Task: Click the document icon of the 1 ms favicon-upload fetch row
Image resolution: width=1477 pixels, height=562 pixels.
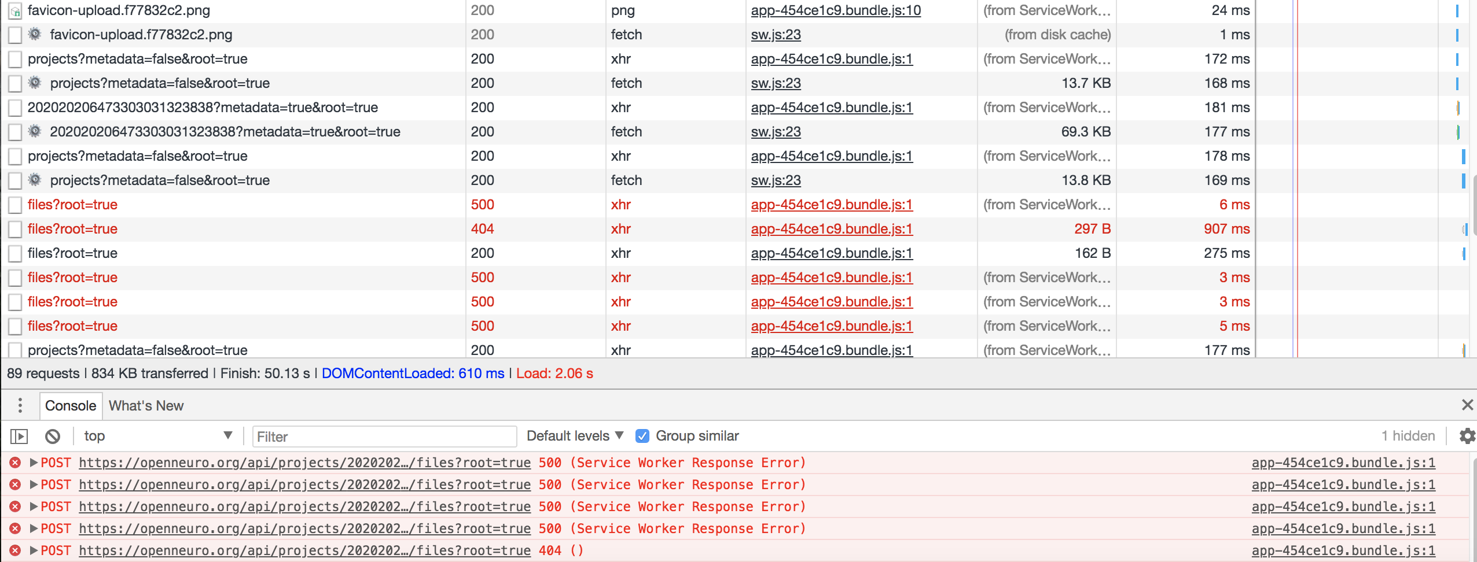Action: tap(15, 35)
